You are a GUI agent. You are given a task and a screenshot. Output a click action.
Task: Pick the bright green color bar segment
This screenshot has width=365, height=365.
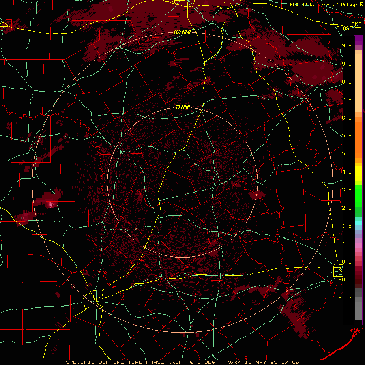point(358,195)
